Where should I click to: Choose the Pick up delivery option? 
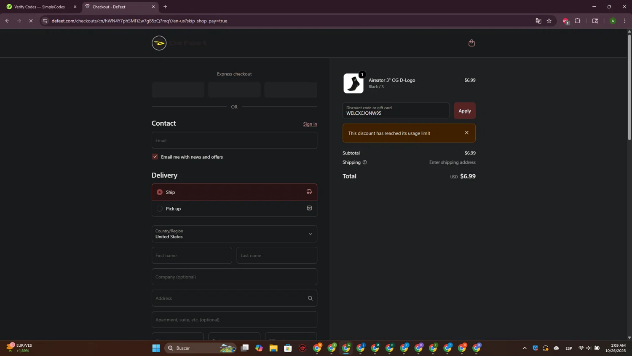(x=234, y=208)
